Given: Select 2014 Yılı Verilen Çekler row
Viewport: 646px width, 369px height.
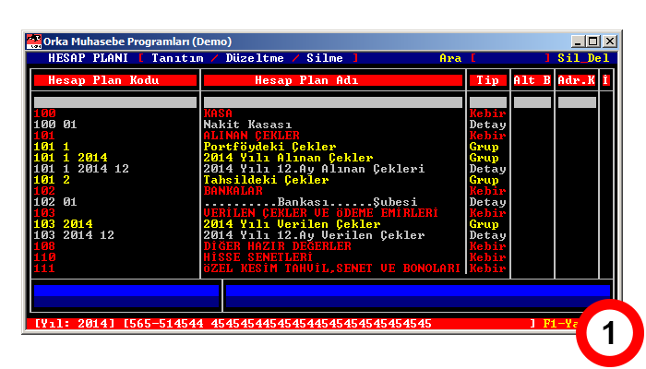Looking at the screenshot, I should tap(293, 224).
